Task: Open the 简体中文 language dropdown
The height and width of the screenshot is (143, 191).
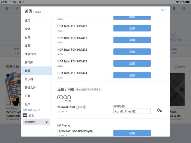Action: [x=36, y=122]
